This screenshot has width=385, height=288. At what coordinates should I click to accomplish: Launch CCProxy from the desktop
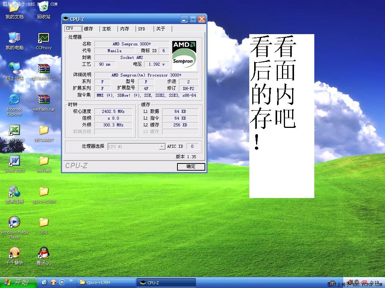(x=44, y=41)
